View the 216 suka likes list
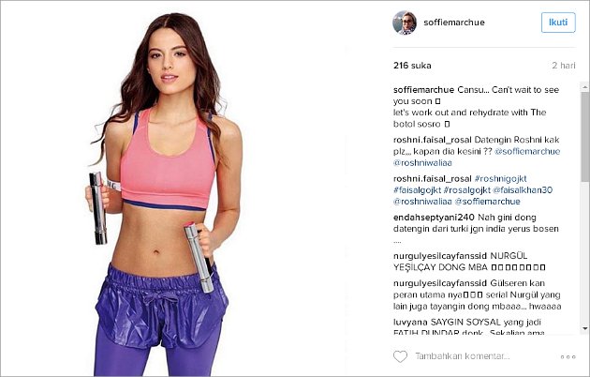The height and width of the screenshot is (377, 590). point(412,66)
